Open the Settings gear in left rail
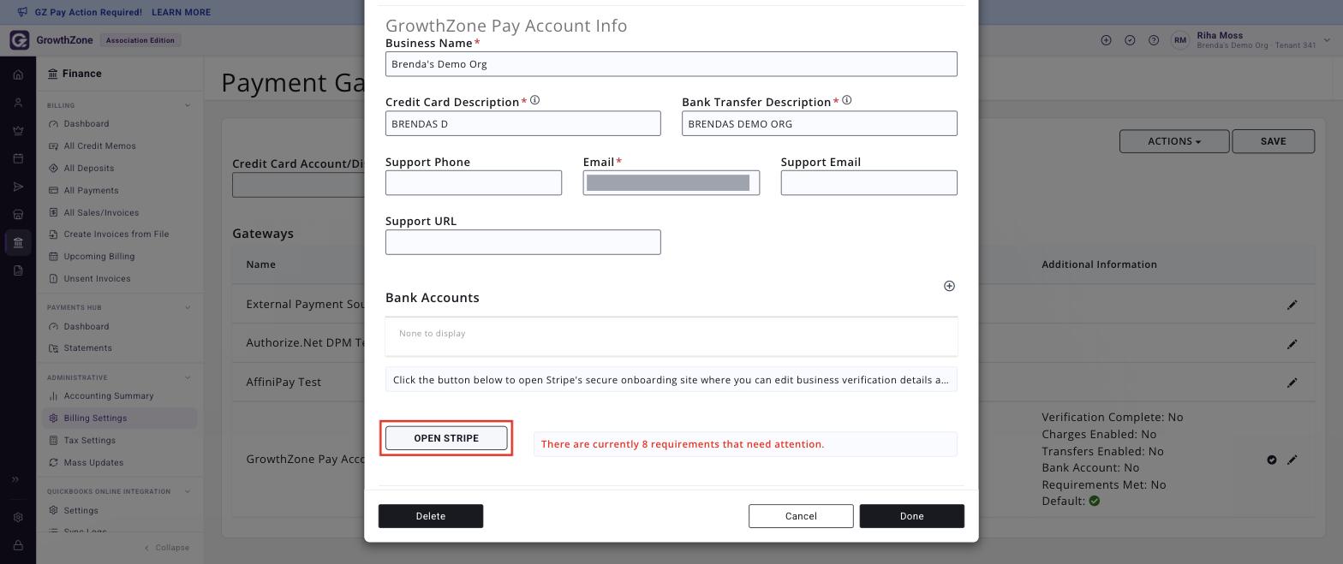Screen dimensions: 1343x564 (18, 517)
